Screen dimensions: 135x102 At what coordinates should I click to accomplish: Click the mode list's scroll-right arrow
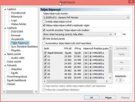pyautogui.click(x=107, y=81)
